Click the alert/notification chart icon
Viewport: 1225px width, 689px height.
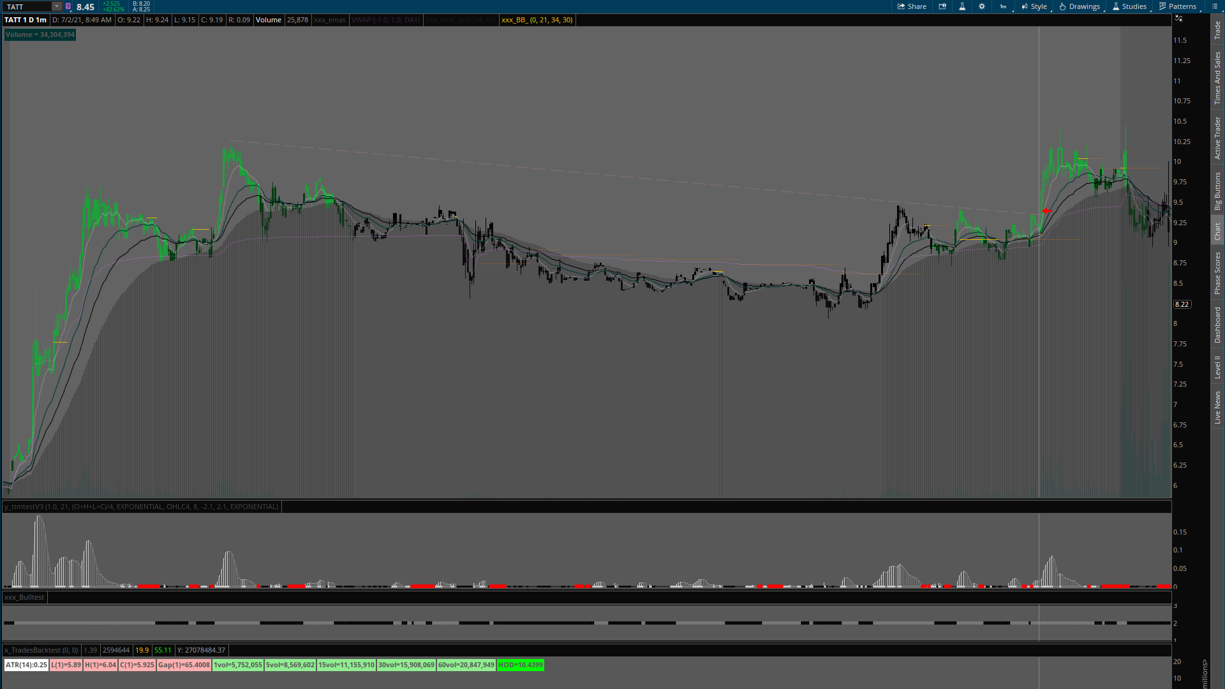(942, 6)
